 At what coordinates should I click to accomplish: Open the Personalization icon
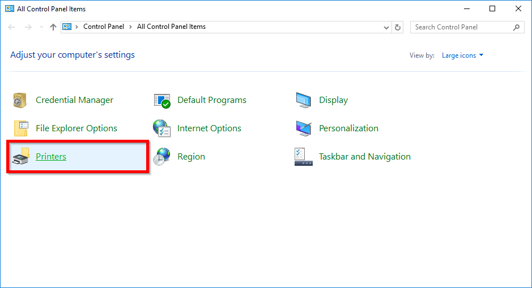[304, 128]
